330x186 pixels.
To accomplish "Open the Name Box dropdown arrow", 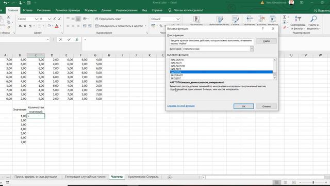I will click(48, 39).
